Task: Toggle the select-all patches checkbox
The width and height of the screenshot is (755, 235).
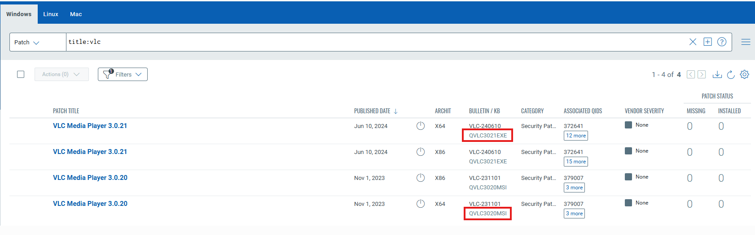Action: [x=21, y=74]
